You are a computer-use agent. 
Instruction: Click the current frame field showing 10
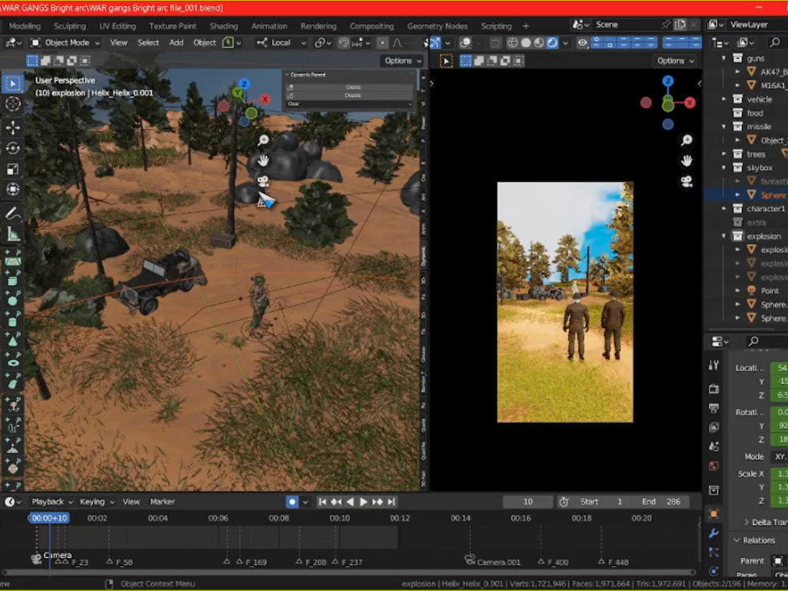[x=528, y=501]
